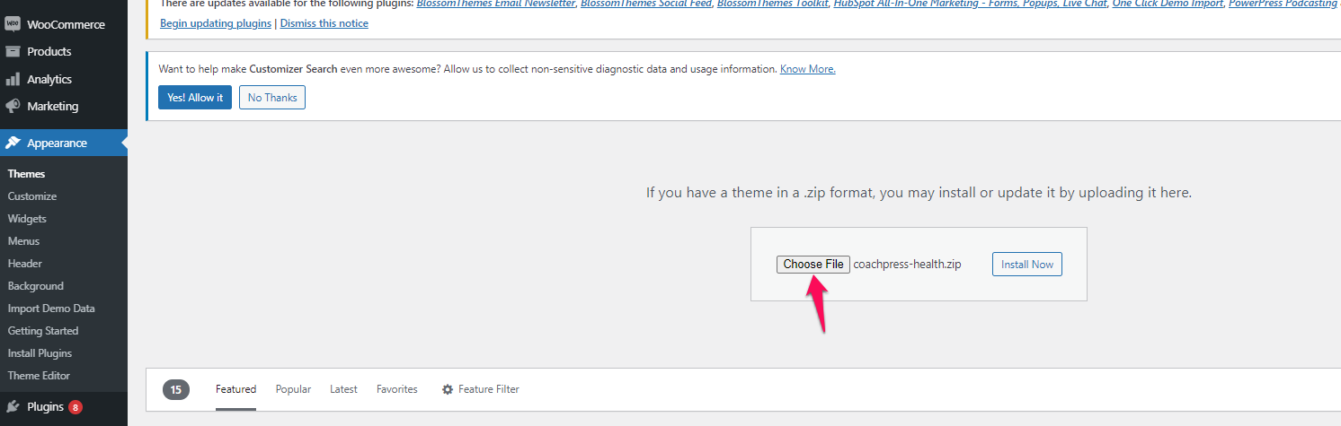Screen dimensions: 1341x426
Task: Click Begin updating plugins link
Action: click(216, 23)
